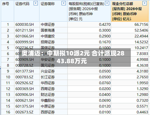Open the 证券代码 column filter dropdown
Screen dimensions: 150x115
(36, 3)
